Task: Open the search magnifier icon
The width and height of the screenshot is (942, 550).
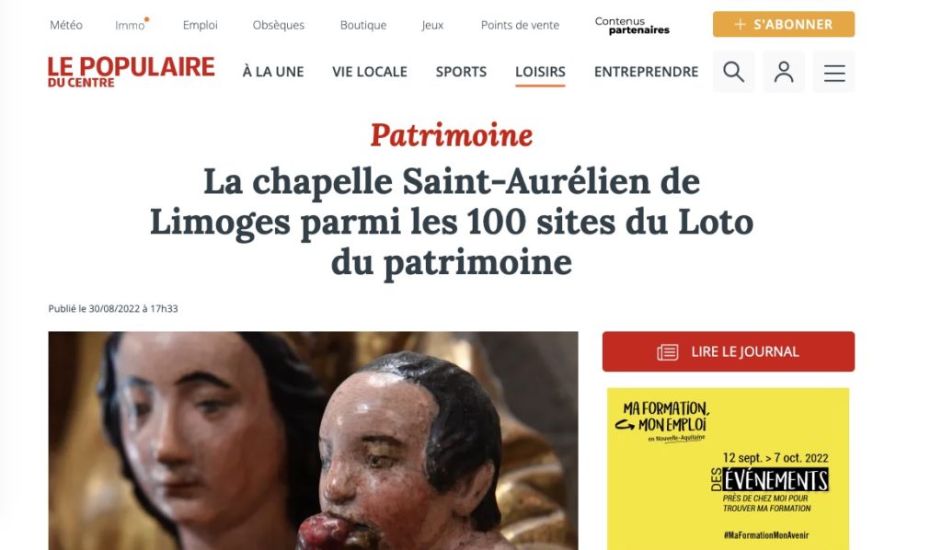Action: [x=733, y=72]
